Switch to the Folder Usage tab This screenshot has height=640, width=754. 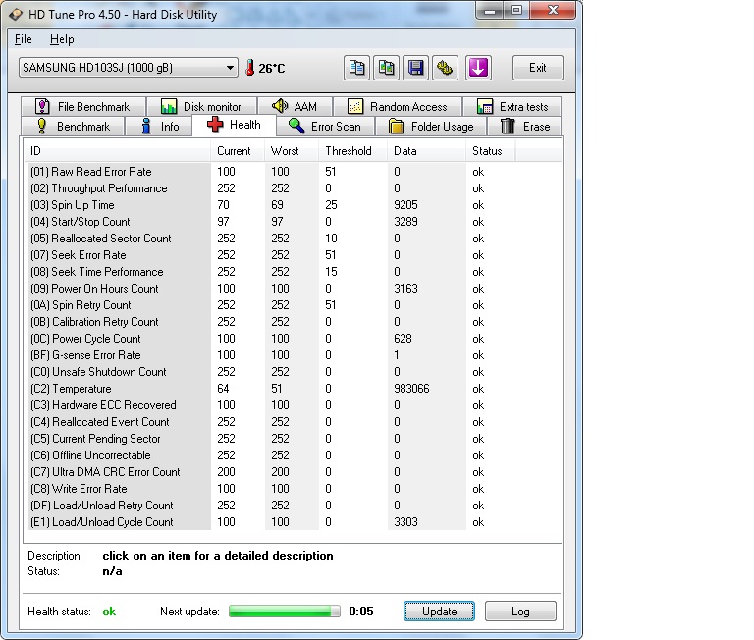[431, 126]
